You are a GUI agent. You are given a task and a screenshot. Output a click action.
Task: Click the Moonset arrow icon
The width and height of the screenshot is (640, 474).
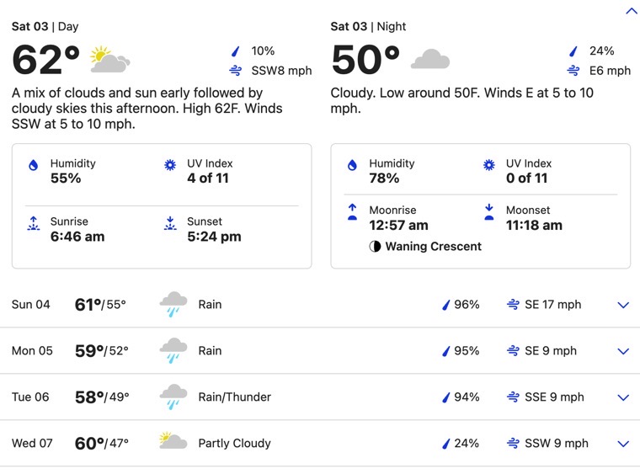489,211
